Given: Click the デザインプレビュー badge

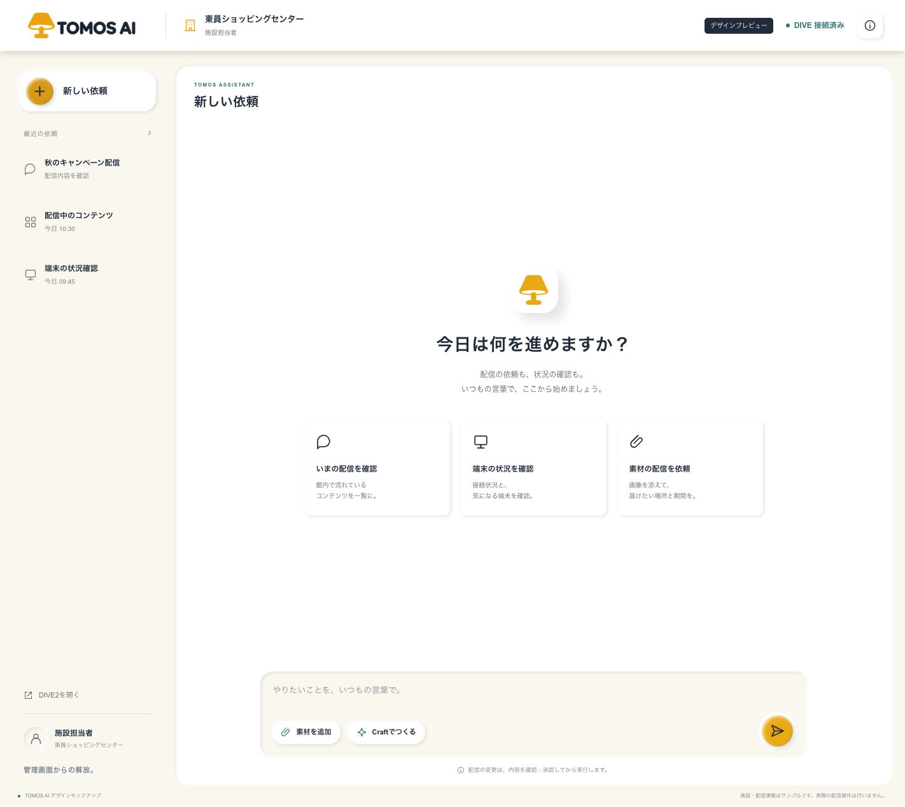Looking at the screenshot, I should pos(739,25).
